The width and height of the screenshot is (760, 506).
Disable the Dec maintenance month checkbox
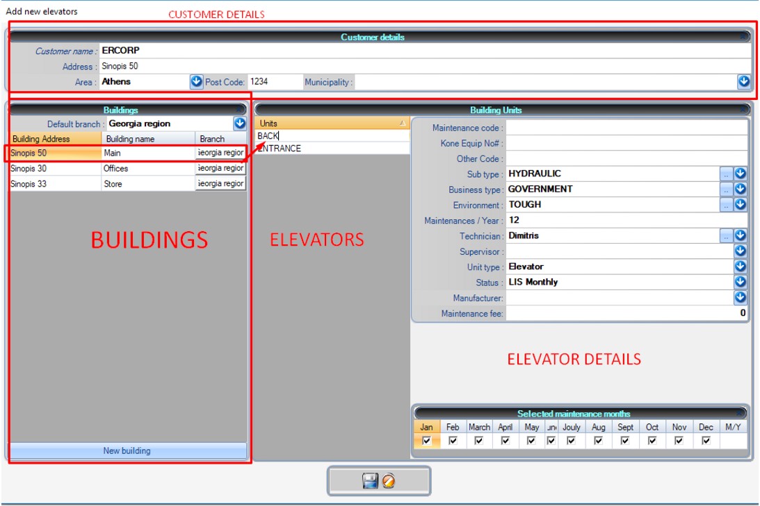click(706, 441)
